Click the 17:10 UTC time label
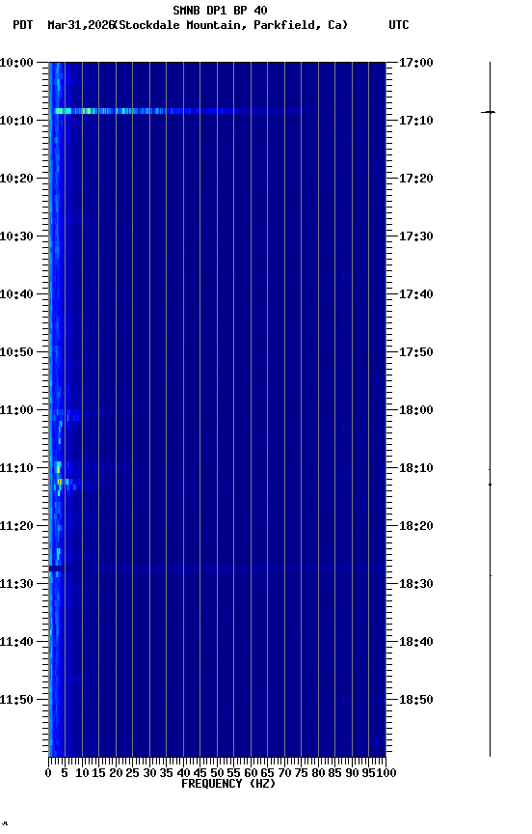532x834 pixels. coord(416,121)
